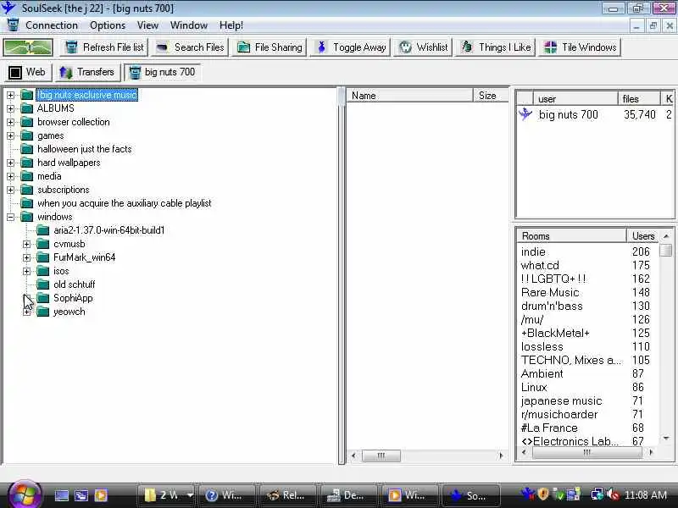Select the aria2-1.37.0-win-64bit-build1 folder
The width and height of the screenshot is (678, 508).
(109, 230)
